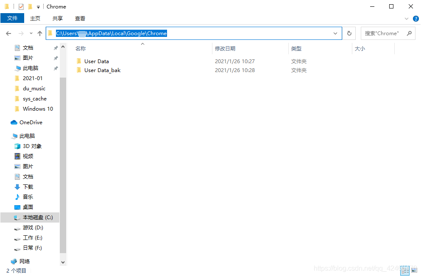Click the address bar path field
Viewport: 421px width, 276px height.
click(x=194, y=33)
